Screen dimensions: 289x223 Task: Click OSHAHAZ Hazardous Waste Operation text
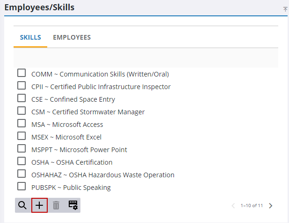[x=103, y=175]
